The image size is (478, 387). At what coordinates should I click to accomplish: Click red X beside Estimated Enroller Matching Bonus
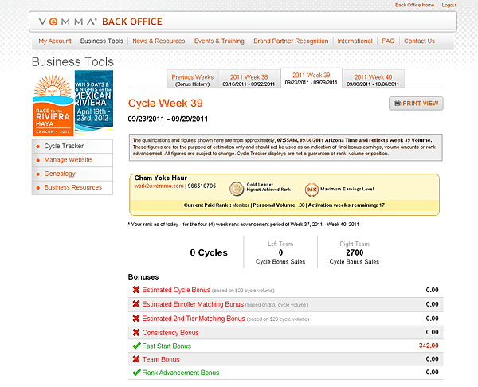(136, 304)
